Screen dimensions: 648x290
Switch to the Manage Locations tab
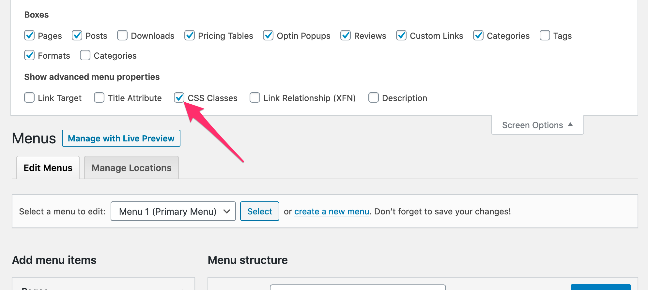coord(131,167)
